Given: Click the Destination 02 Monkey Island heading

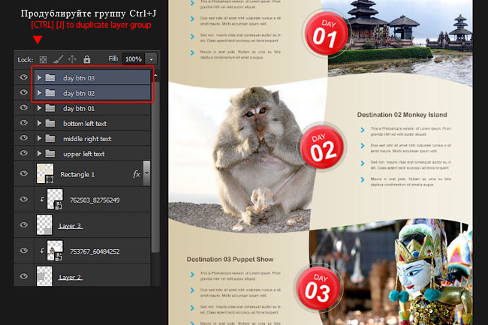Looking at the screenshot, I should [402, 115].
